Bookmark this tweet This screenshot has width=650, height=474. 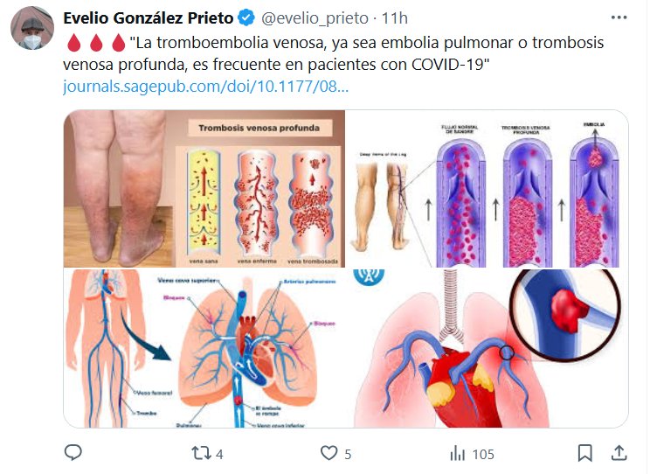(x=585, y=453)
